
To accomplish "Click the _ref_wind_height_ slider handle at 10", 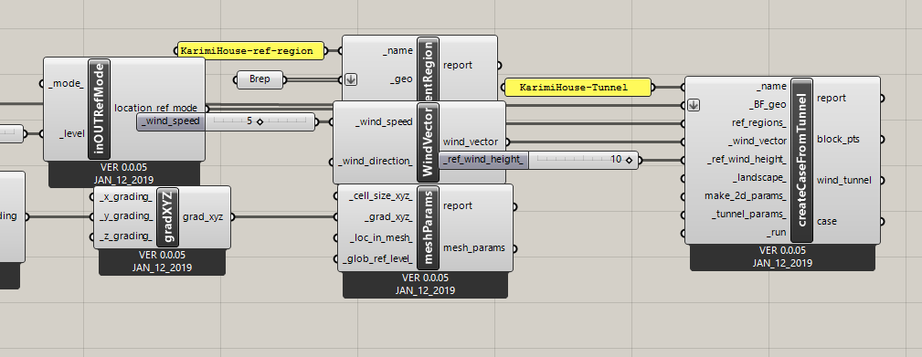I will pos(629,160).
